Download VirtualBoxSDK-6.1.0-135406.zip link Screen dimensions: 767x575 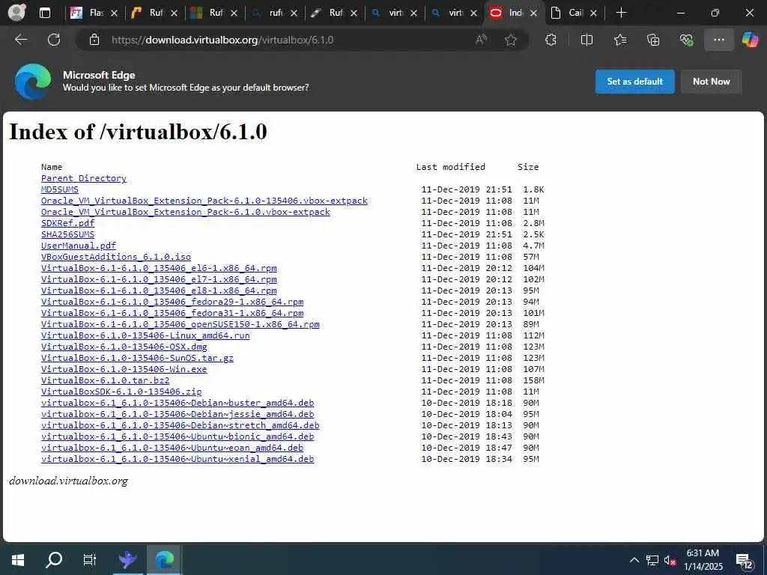tap(121, 392)
